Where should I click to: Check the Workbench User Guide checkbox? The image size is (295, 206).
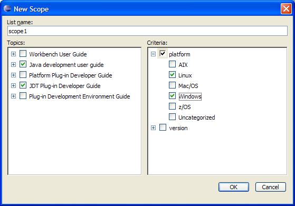tap(23, 54)
